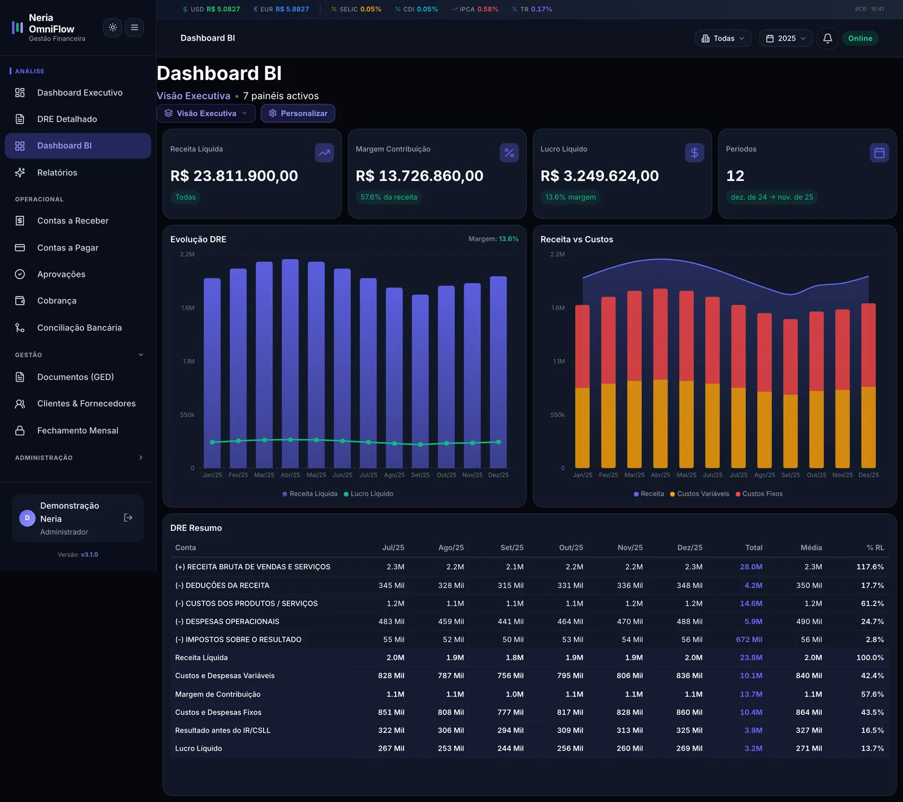This screenshot has height=802, width=903.
Task: Click the Contas a Receber receipt icon
Action: [x=20, y=221]
